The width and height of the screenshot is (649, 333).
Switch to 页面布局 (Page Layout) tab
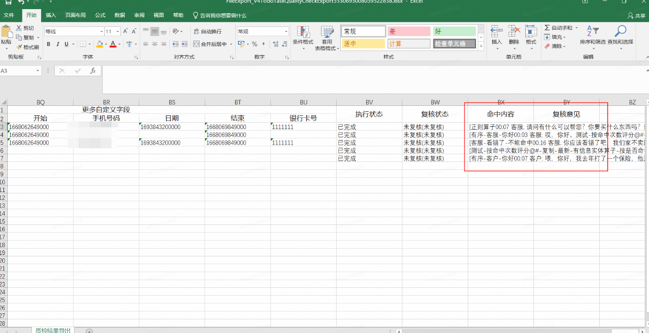(75, 16)
